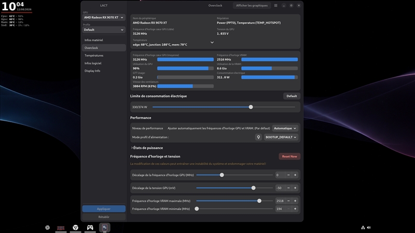Open the LACT hamburger menu
This screenshot has height=233, width=415.
pyautogui.click(x=275, y=5)
